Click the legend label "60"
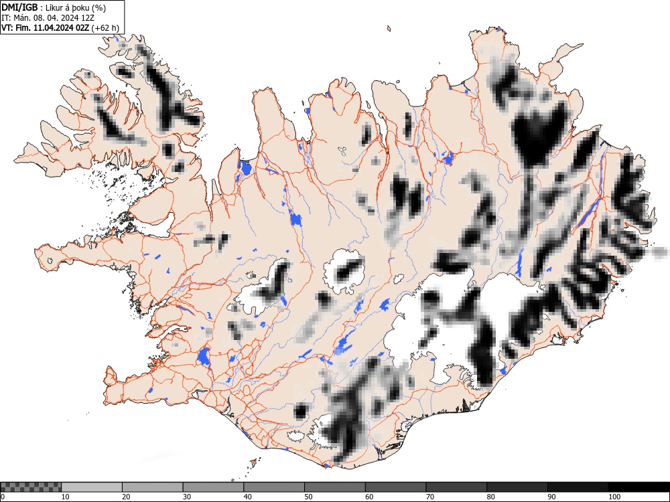The width and height of the screenshot is (670, 502). (369, 497)
